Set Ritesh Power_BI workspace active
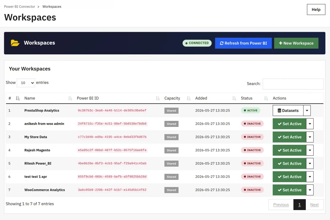Screen dimensions: 330x220 click(x=289, y=163)
